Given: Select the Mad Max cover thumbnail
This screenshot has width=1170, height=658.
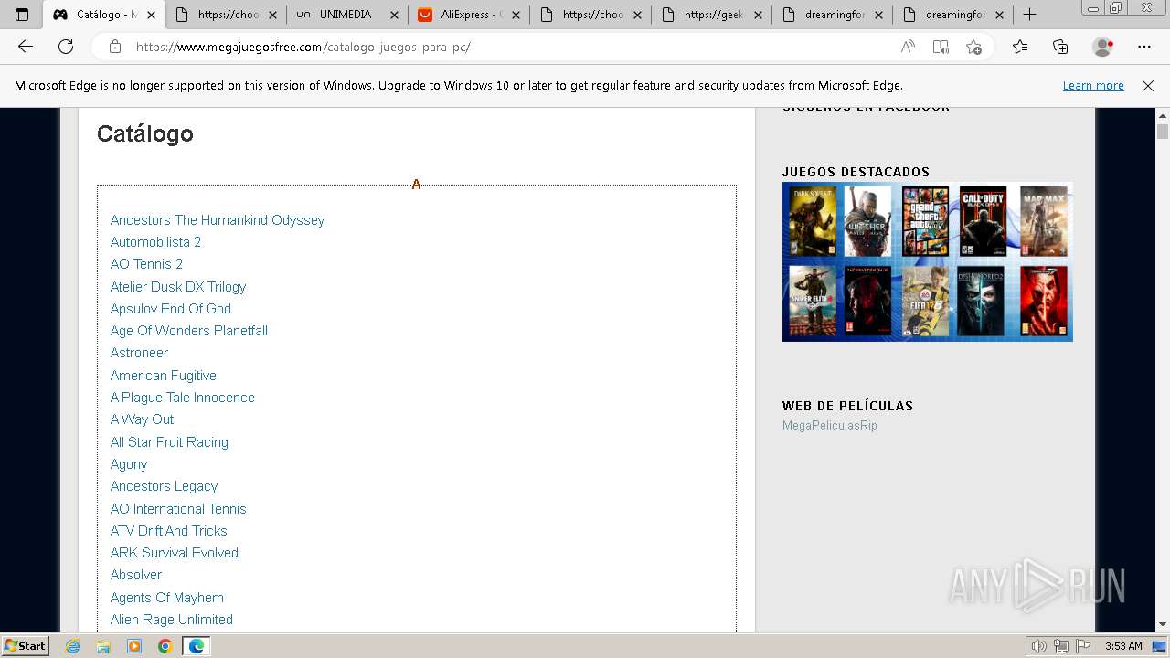Looking at the screenshot, I should (1043, 222).
